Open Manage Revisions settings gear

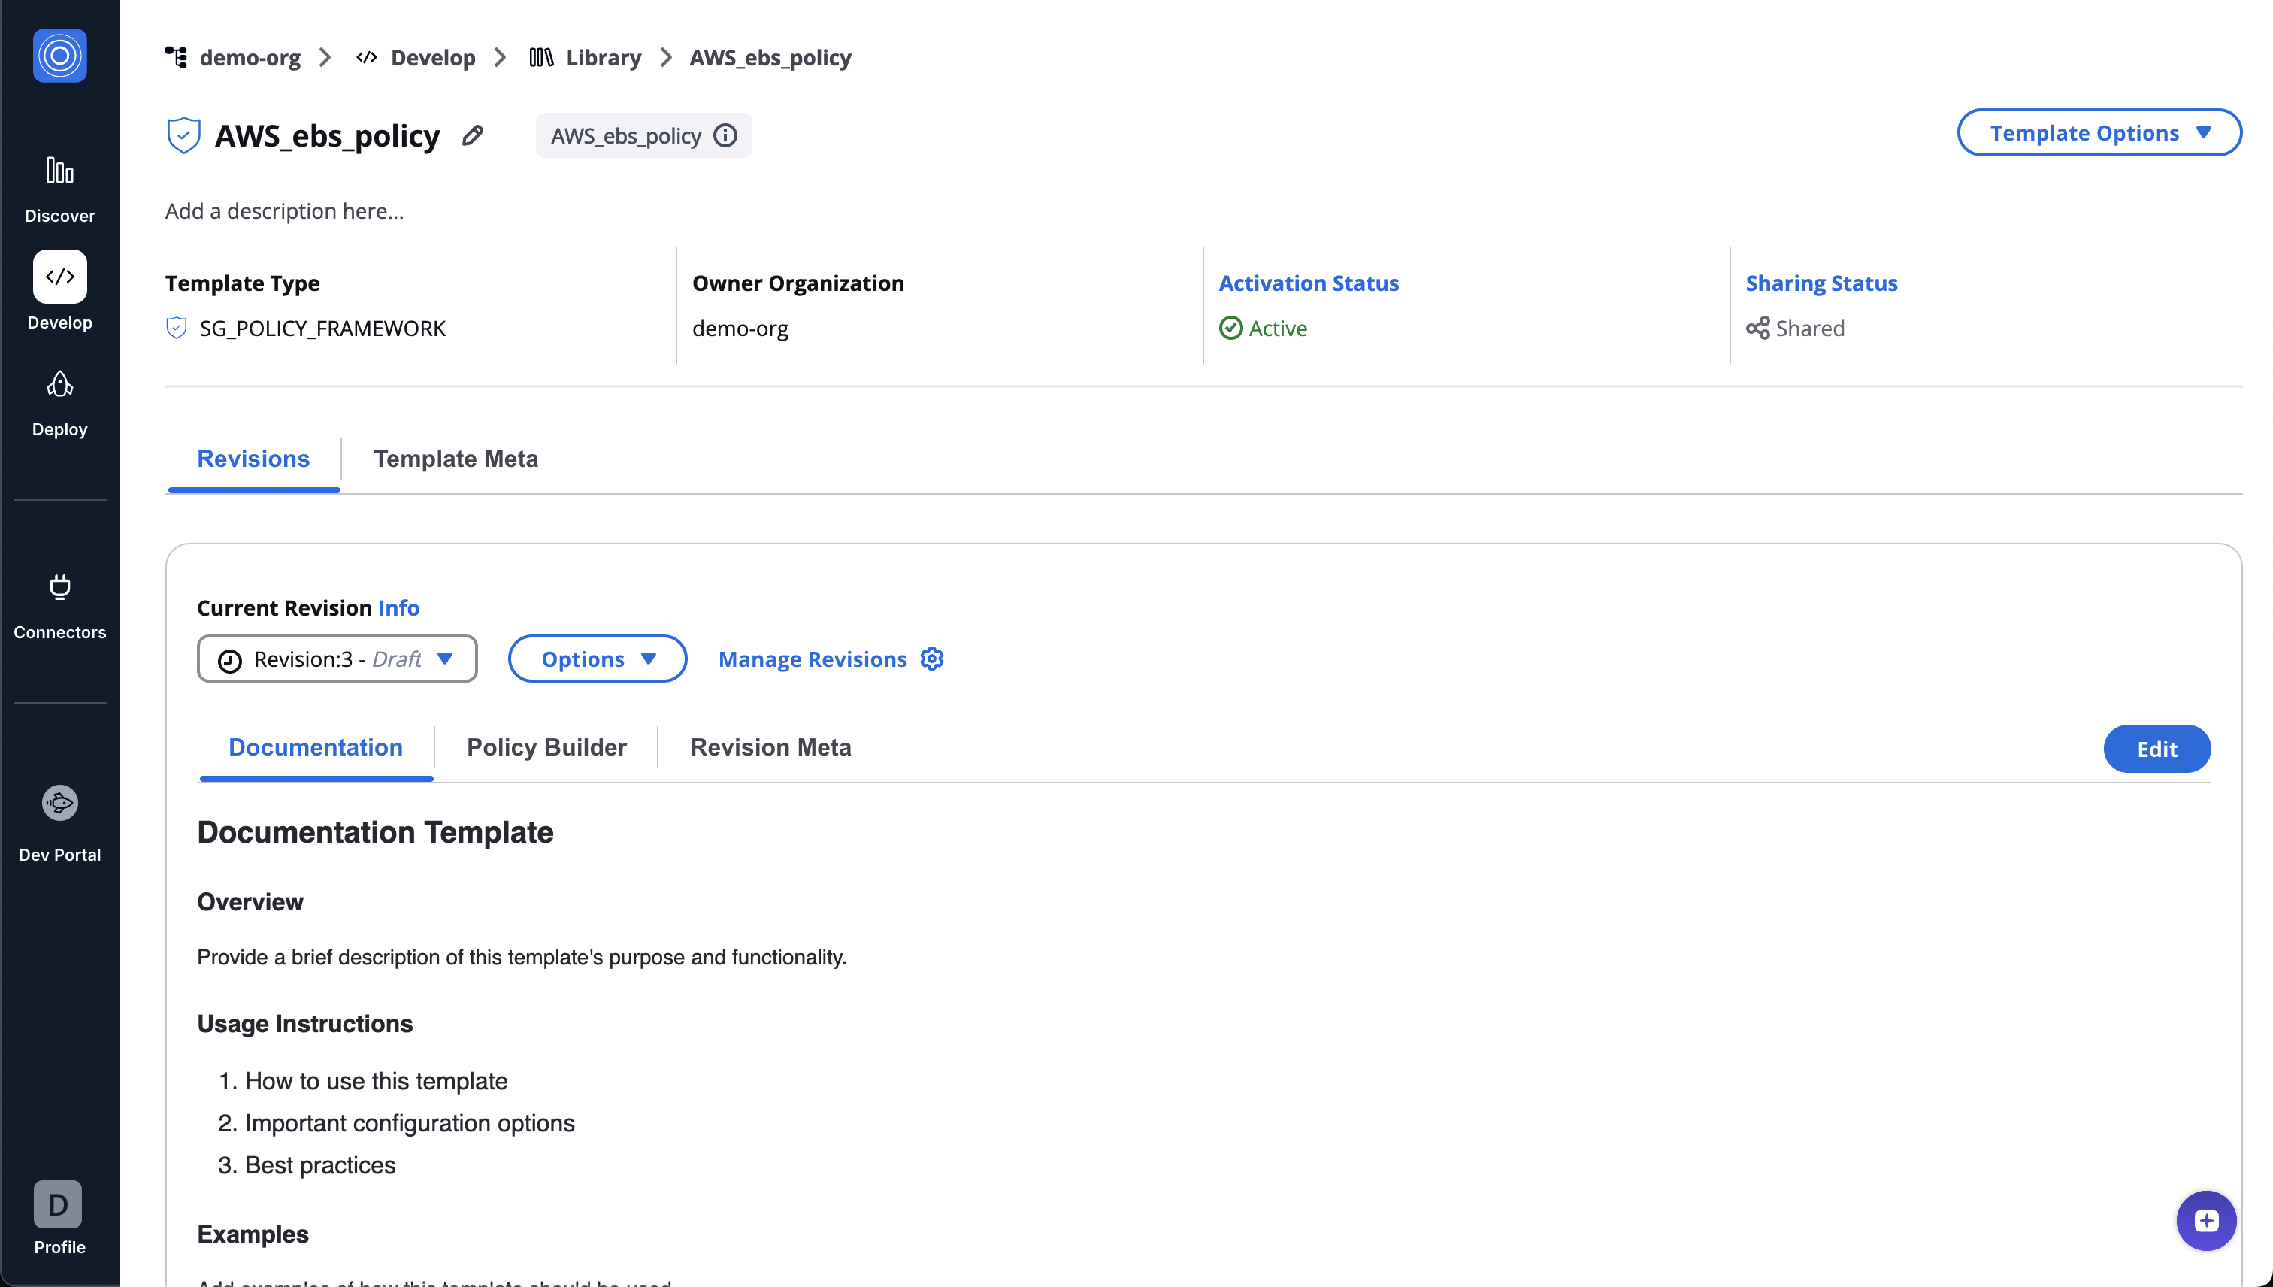pyautogui.click(x=931, y=658)
